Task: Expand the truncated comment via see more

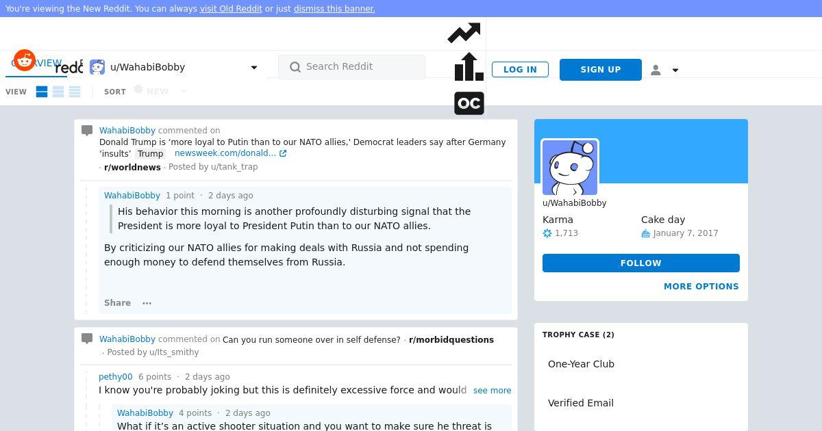Action: coord(492,391)
